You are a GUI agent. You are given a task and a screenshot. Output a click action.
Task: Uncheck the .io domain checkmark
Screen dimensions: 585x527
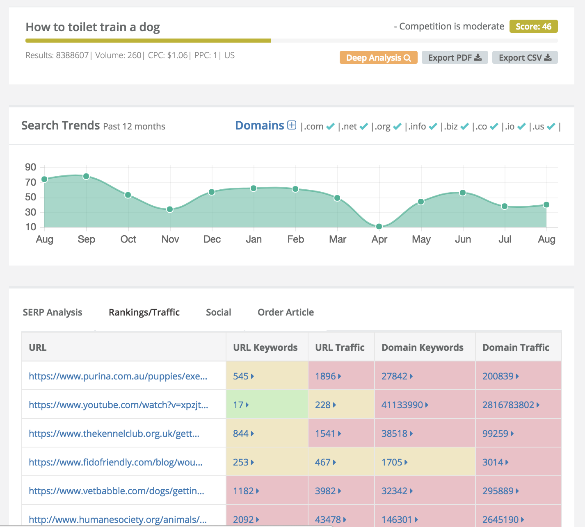521,126
